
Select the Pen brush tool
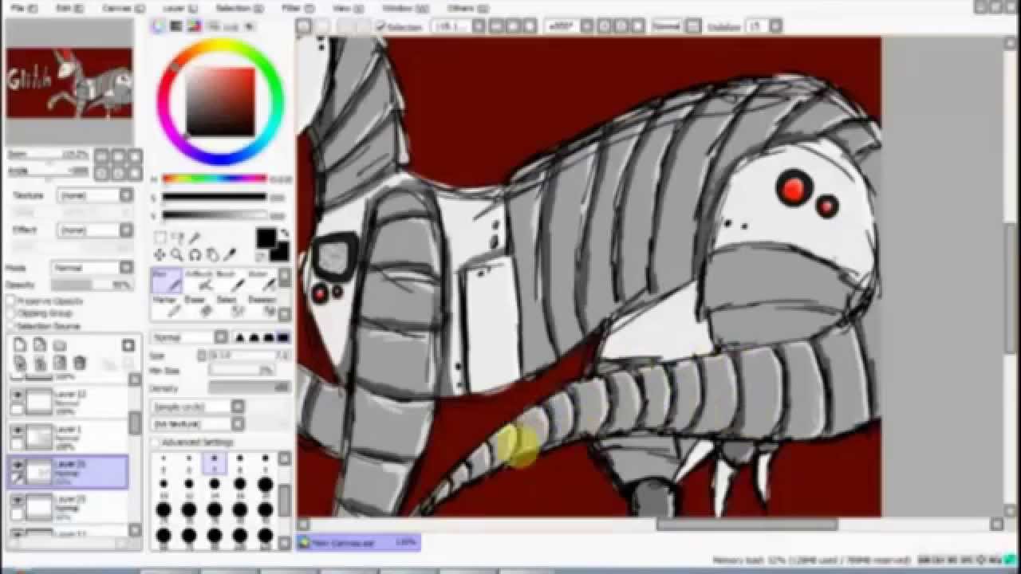166,281
